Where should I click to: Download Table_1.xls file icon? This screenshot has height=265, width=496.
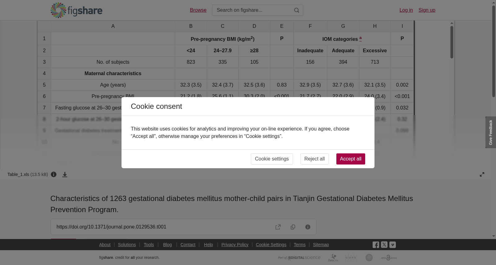[65, 174]
